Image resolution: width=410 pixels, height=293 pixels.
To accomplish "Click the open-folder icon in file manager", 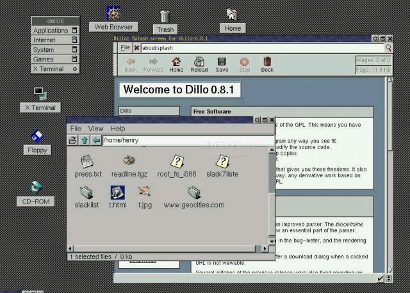I will 72,141.
